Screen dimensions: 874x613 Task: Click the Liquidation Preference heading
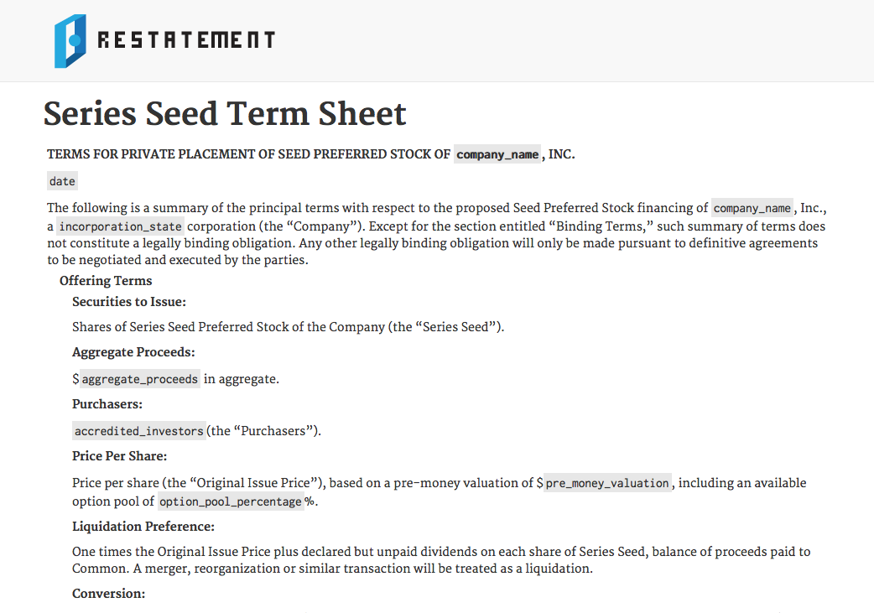coord(143,527)
